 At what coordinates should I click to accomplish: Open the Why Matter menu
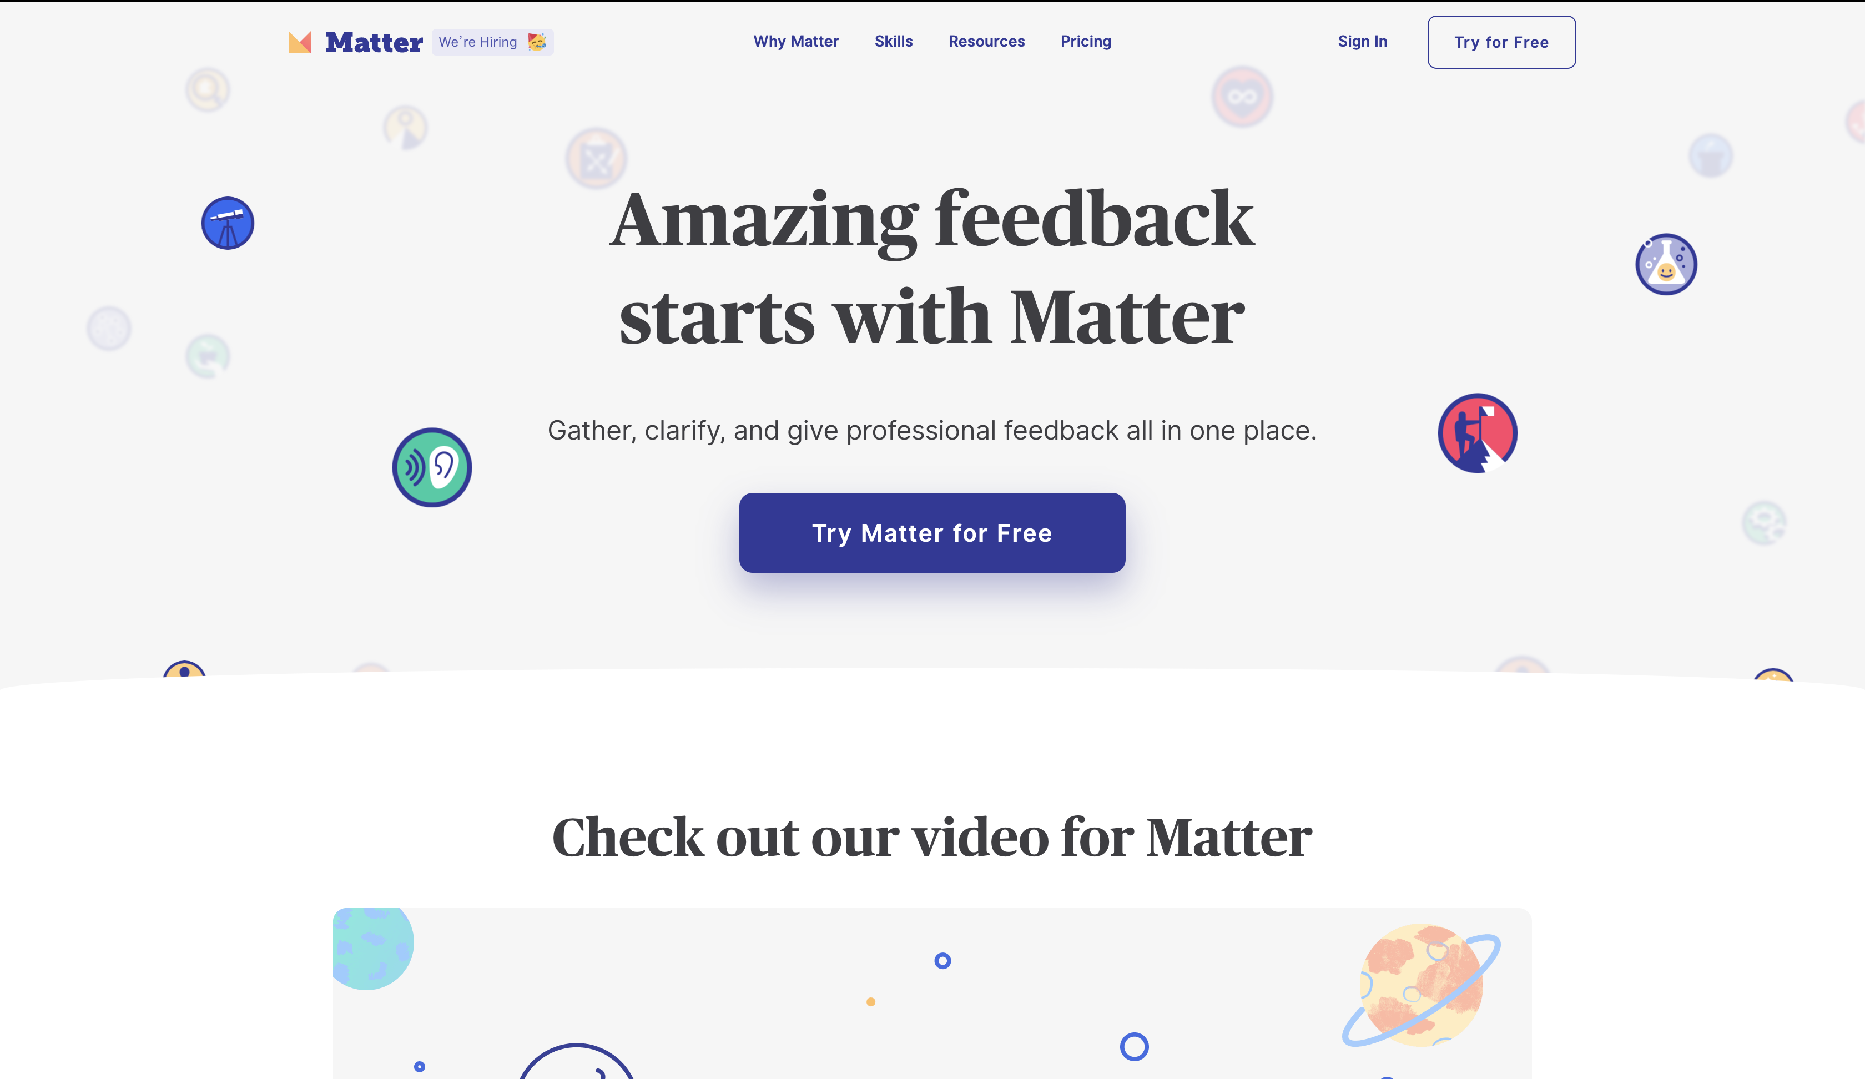797,42
